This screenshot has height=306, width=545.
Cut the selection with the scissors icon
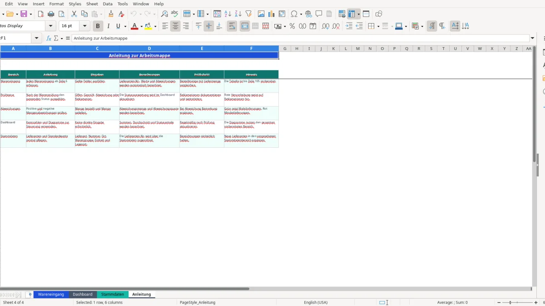74,14
